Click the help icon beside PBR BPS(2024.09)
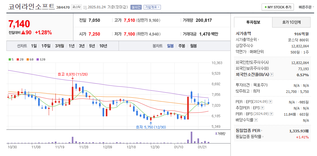Screen dimensions: 317x156 [x=271, y=114]
